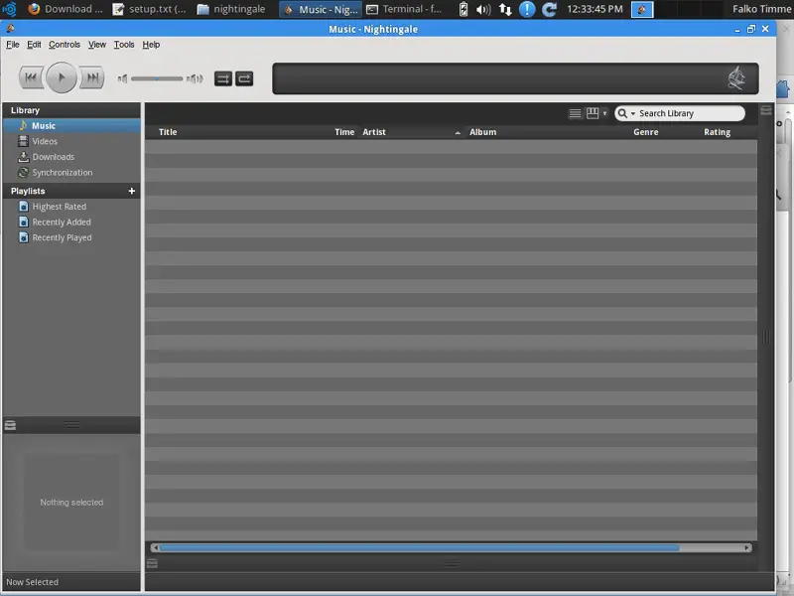Image resolution: width=794 pixels, height=596 pixels.
Task: Open the View menu
Action: click(x=96, y=45)
